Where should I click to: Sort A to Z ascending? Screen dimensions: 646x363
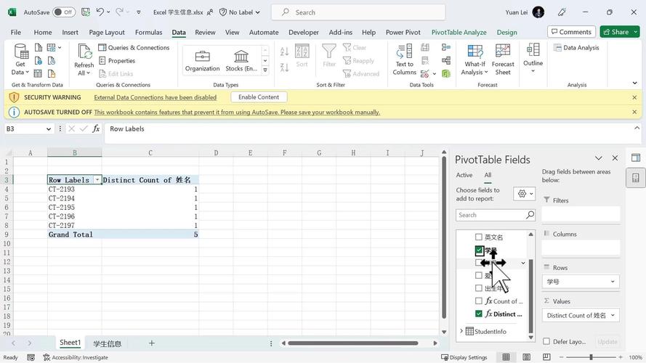pos(284,52)
